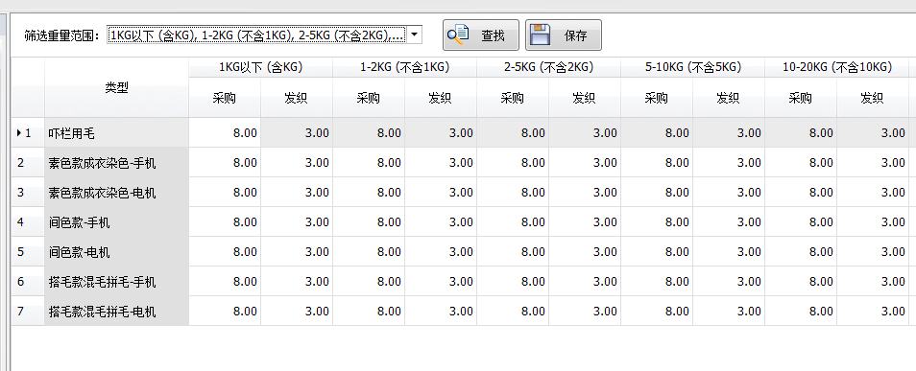916x371 pixels.
Task: Click row indicator number 4
Action: pyautogui.click(x=28, y=222)
